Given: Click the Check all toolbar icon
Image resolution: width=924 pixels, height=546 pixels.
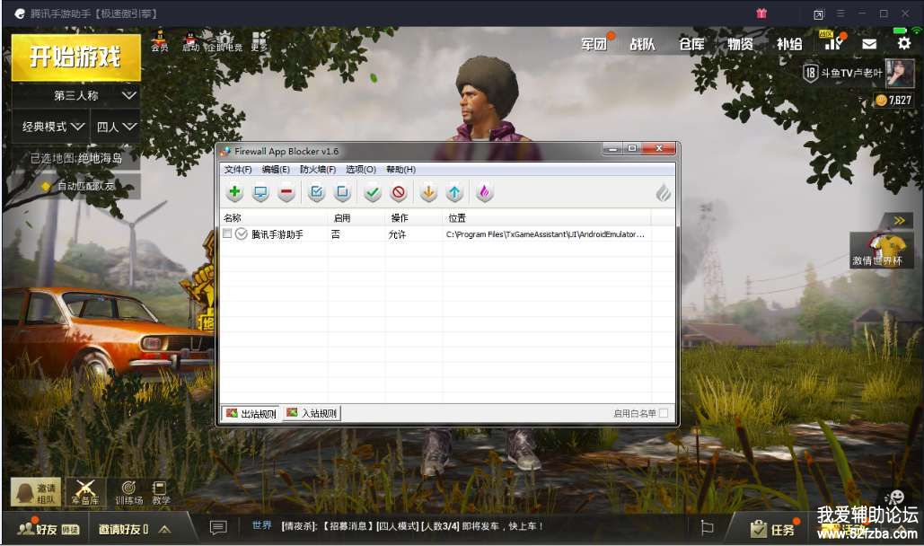Looking at the screenshot, I should pos(316,192).
